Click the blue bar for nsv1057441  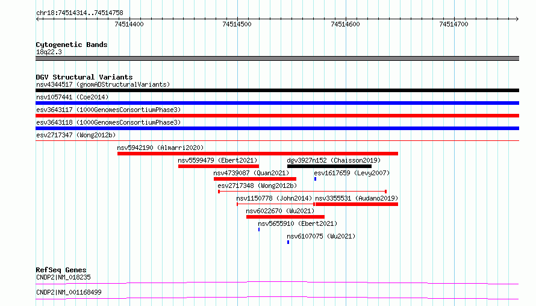(277, 103)
